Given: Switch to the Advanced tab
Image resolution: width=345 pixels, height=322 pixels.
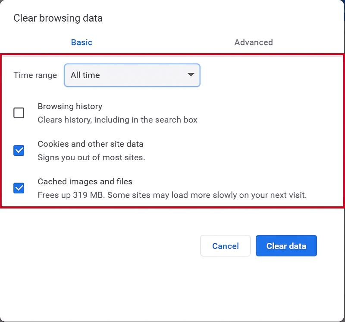Looking at the screenshot, I should 254,42.
